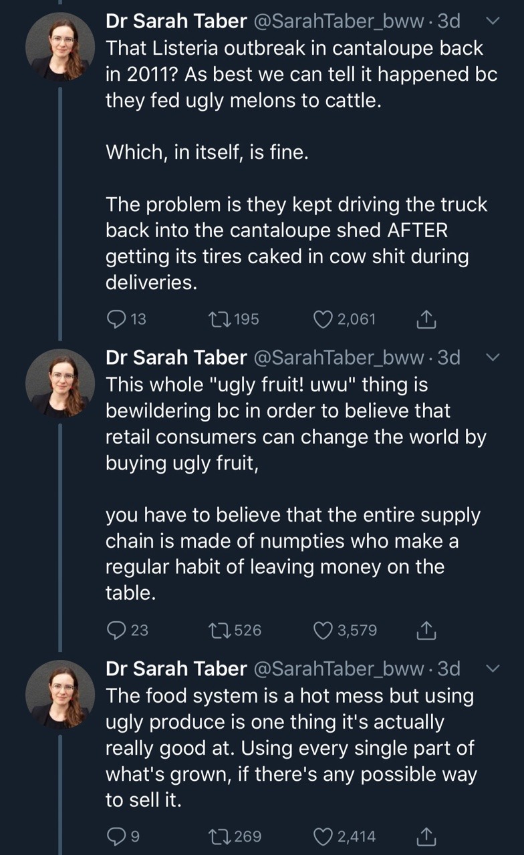524x855 pixels.
Task: Reply to the food system tweet
Action: pyautogui.click(x=115, y=836)
